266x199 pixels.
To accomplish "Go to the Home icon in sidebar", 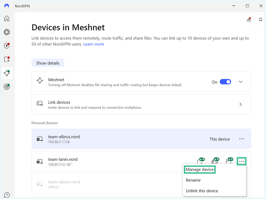I will tap(7, 18).
